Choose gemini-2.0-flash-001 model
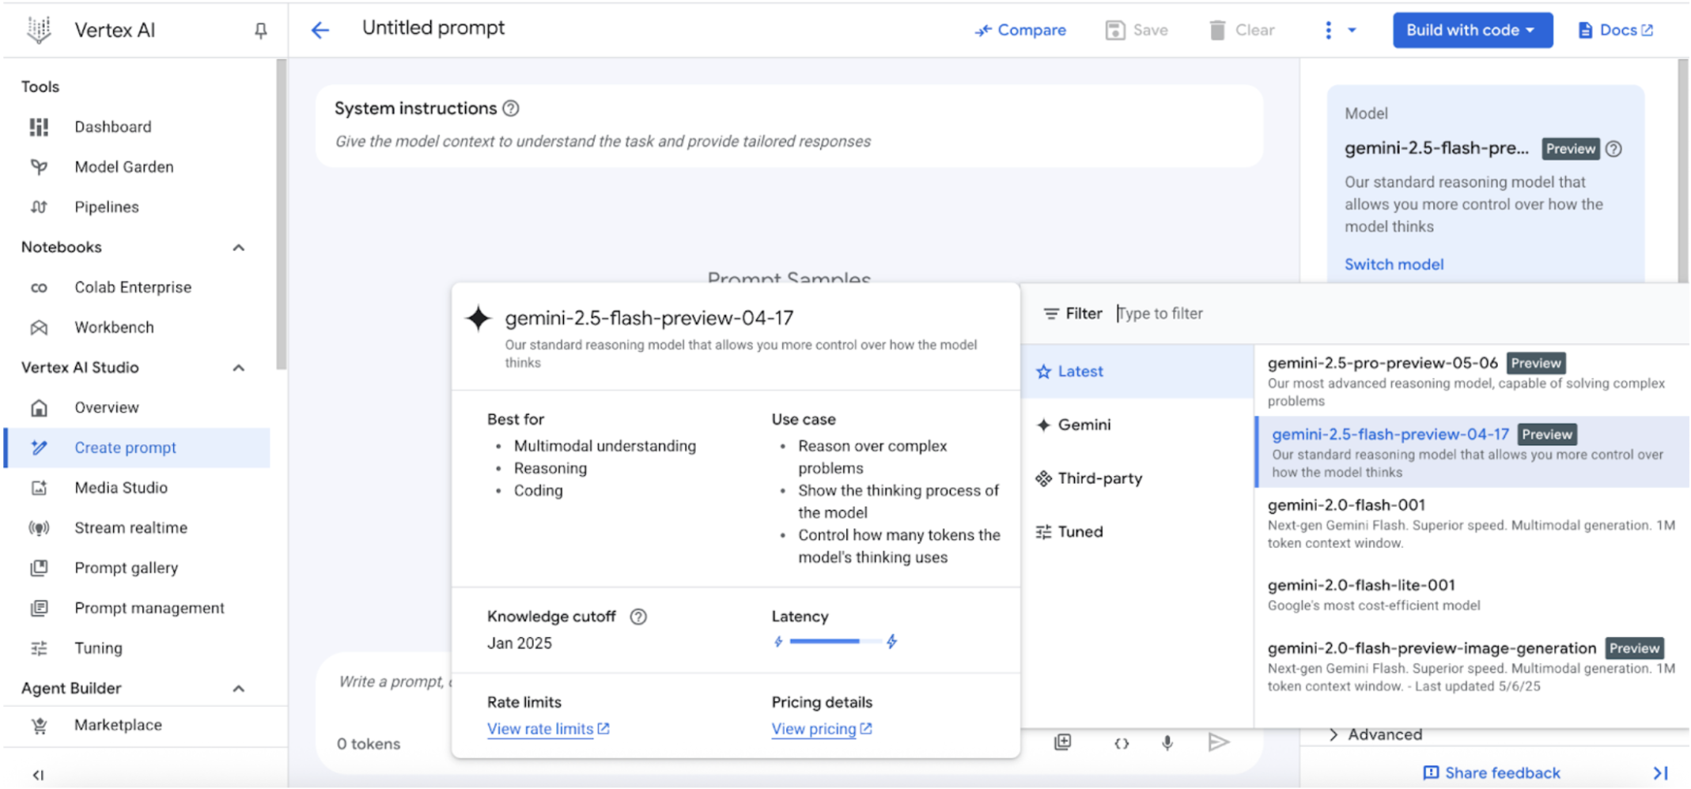Viewport: 1691px width, 789px height. (x=1471, y=523)
